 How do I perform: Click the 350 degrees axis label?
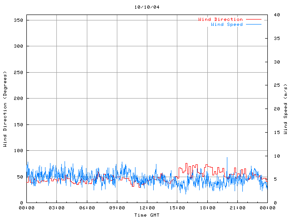point(18,20)
